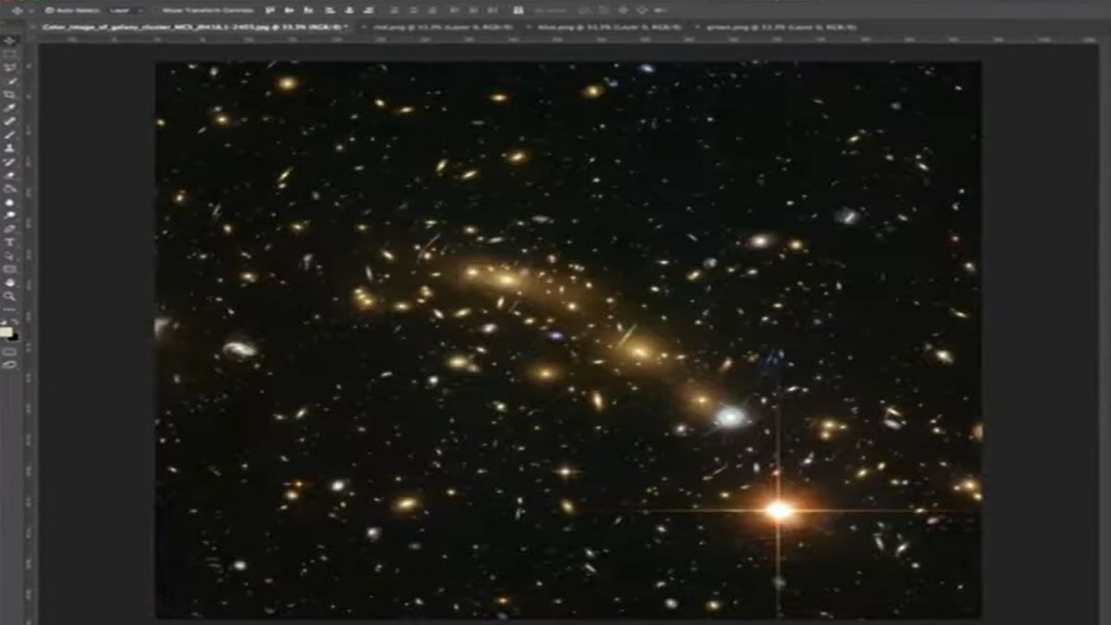Select the Pen tool

[9, 228]
